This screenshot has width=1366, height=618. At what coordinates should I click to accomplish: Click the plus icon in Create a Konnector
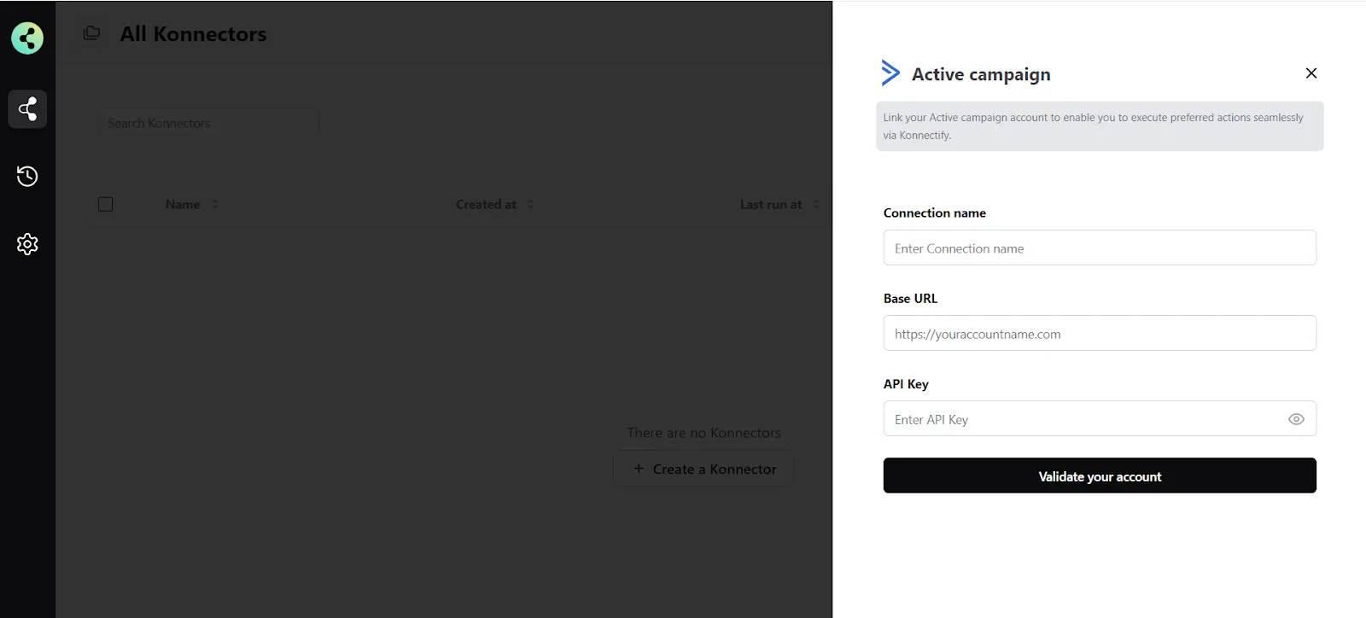click(639, 469)
